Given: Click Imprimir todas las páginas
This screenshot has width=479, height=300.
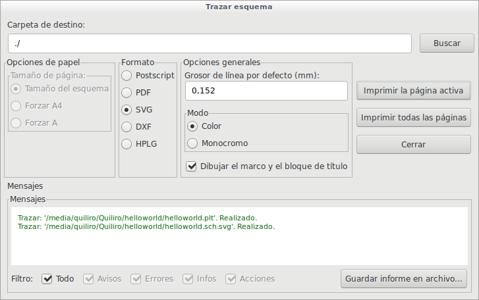Looking at the screenshot, I should tap(414, 118).
